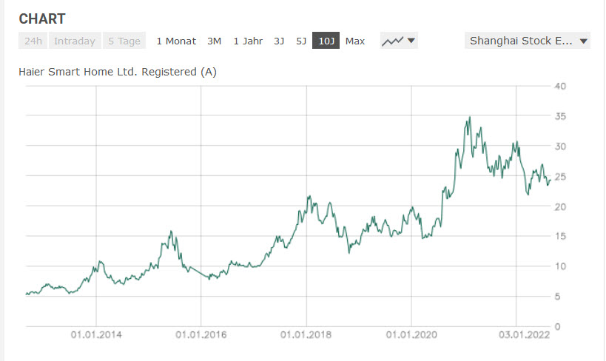Click the 01.01.2020 date on the axis

pos(411,334)
